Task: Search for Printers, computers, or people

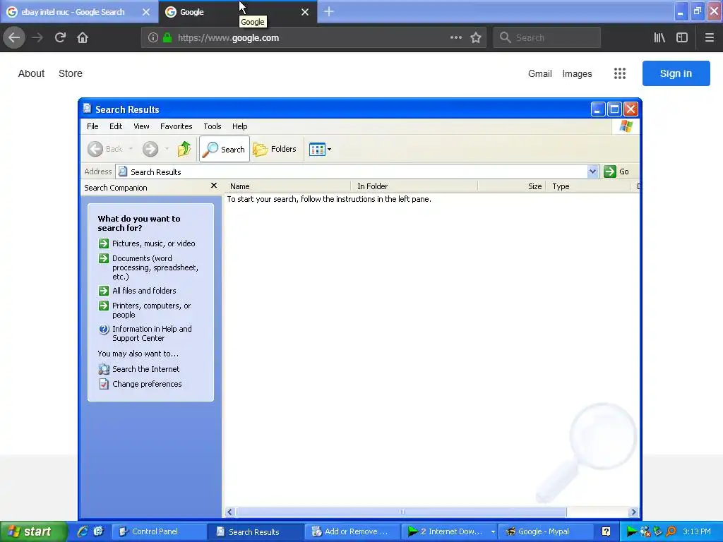Action: (151, 311)
